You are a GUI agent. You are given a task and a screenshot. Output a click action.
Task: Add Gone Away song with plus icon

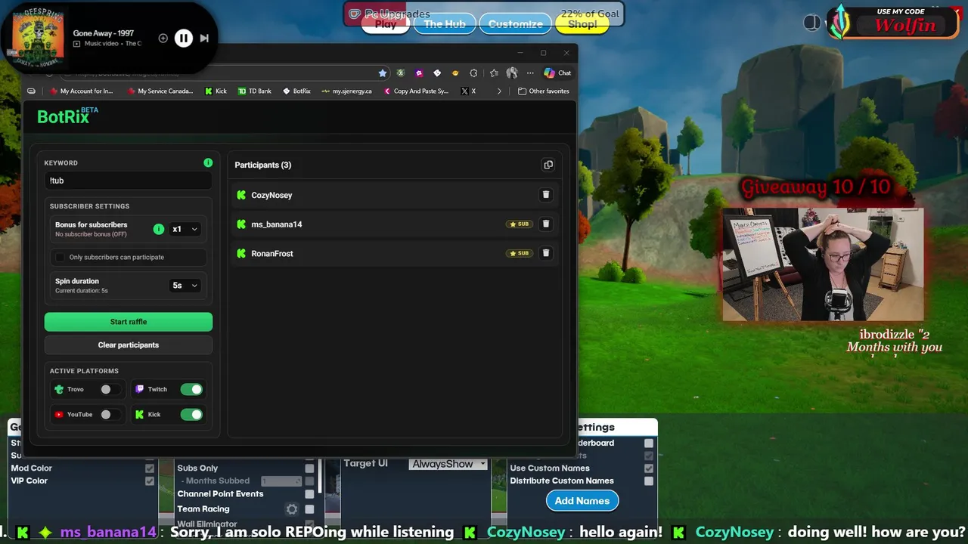click(163, 38)
